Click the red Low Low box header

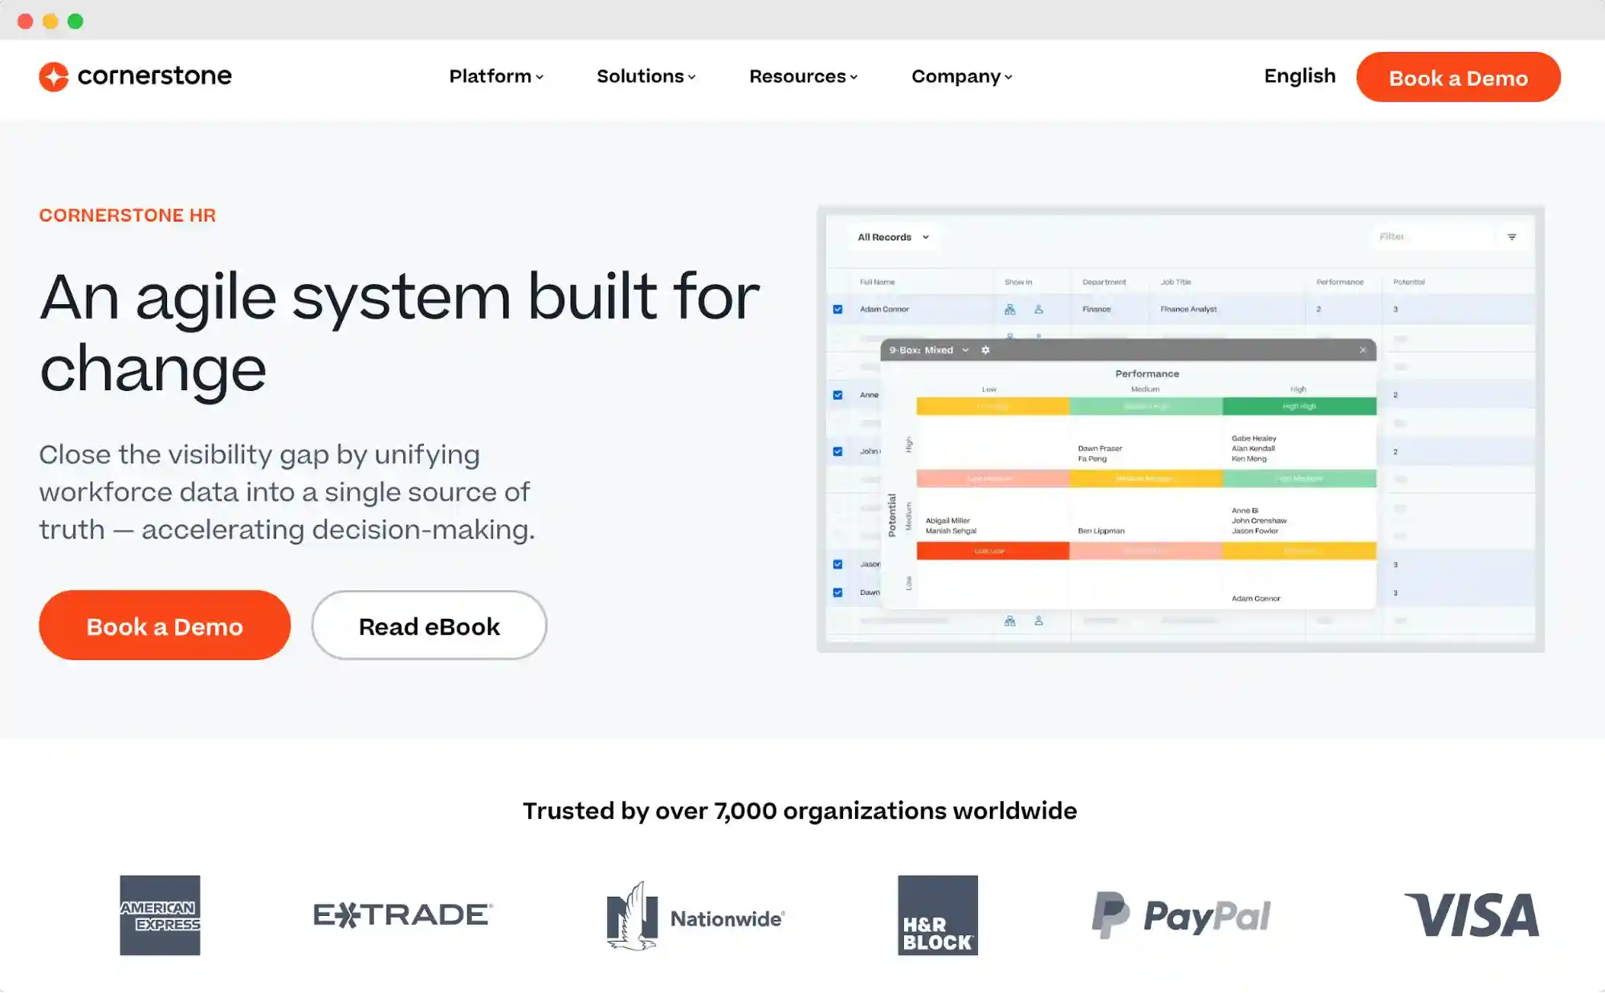tap(992, 551)
